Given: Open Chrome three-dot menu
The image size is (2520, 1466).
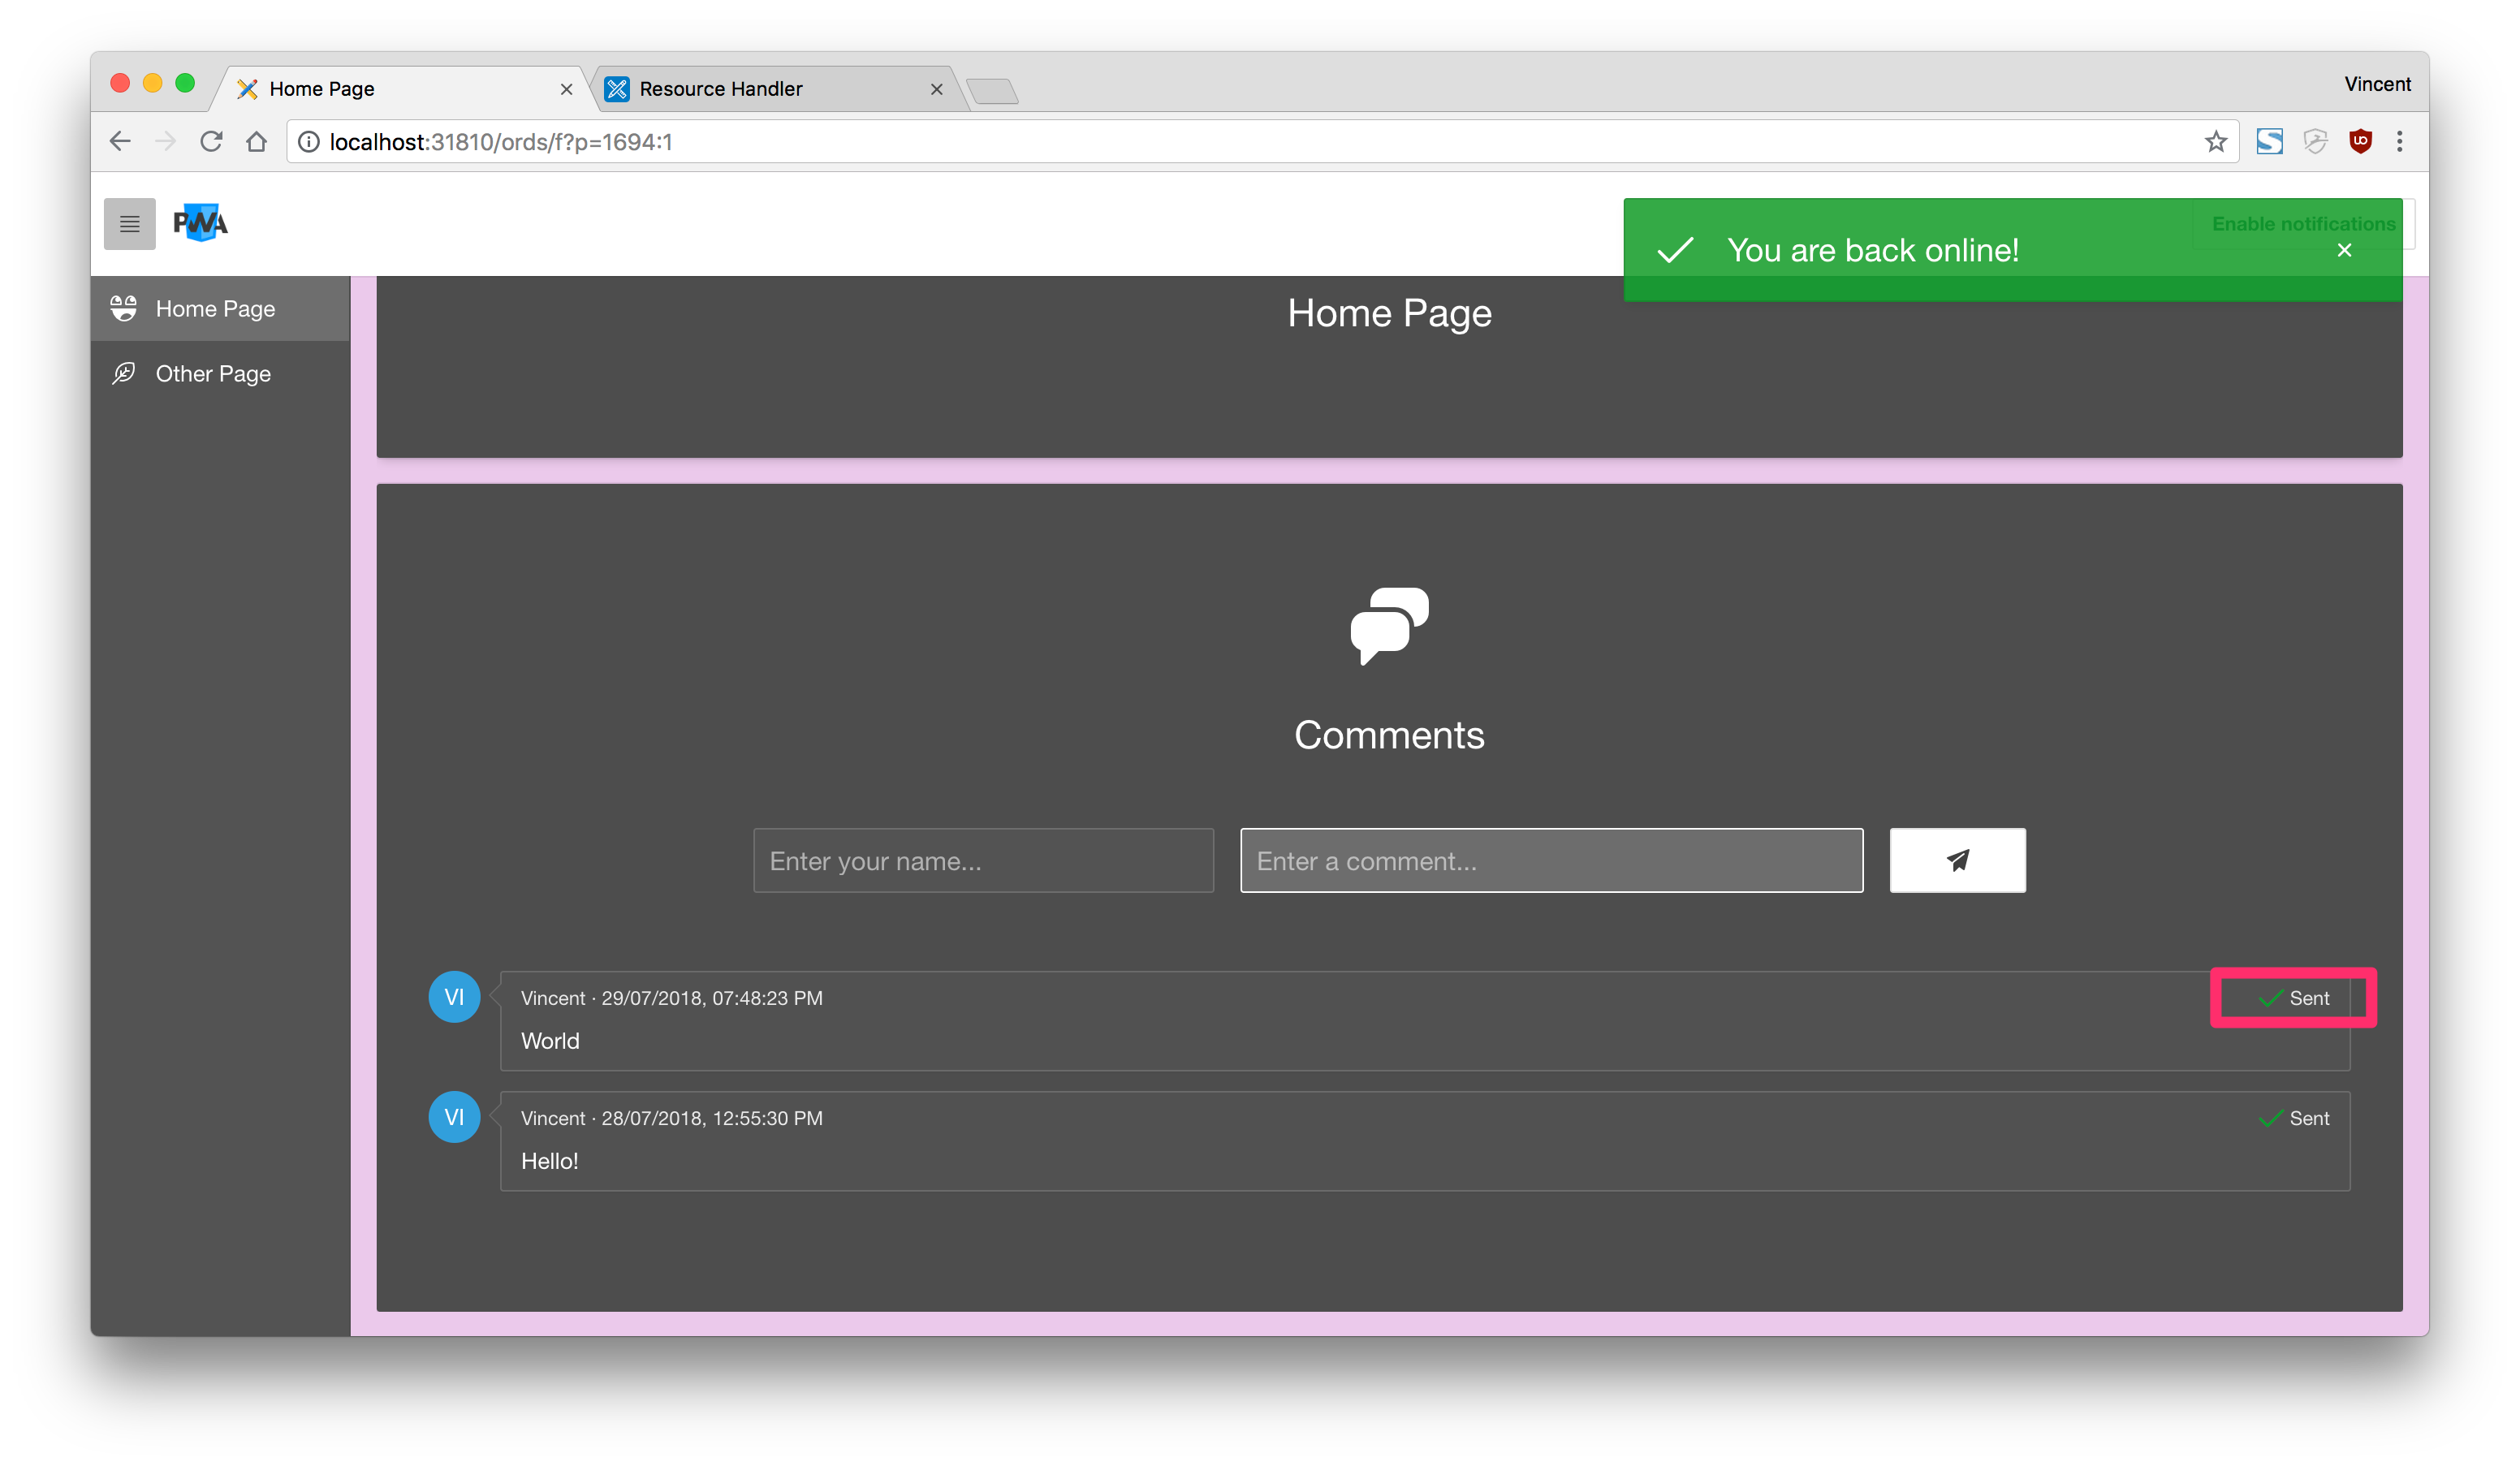Looking at the screenshot, I should coord(2399,141).
